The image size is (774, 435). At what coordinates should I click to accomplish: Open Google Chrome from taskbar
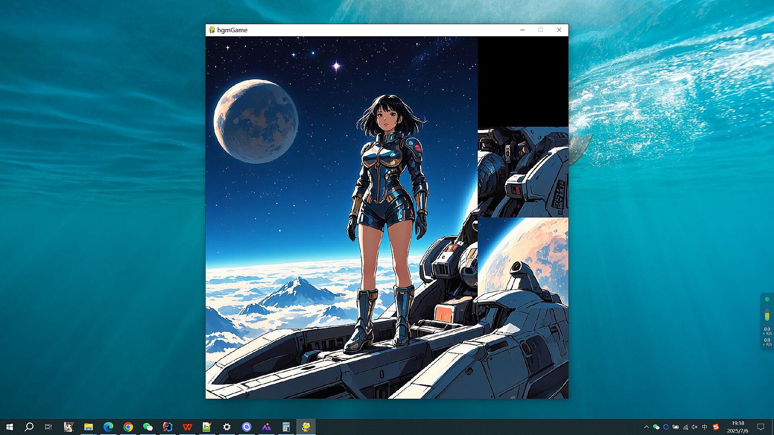[128, 427]
